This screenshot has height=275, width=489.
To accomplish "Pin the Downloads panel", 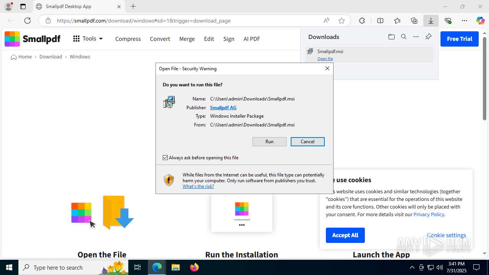I will (428, 37).
